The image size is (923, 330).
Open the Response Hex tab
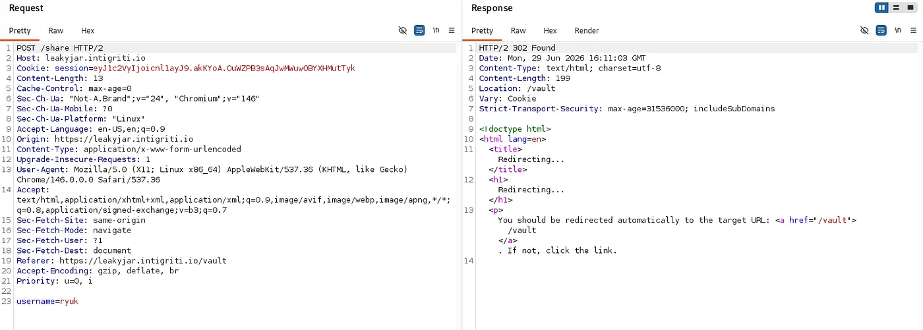[x=550, y=30]
